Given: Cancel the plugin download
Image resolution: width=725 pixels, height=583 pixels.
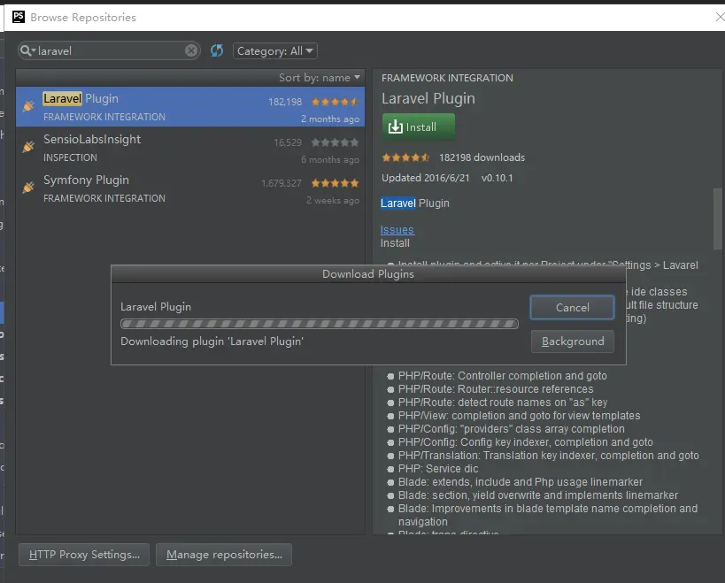Looking at the screenshot, I should point(572,307).
